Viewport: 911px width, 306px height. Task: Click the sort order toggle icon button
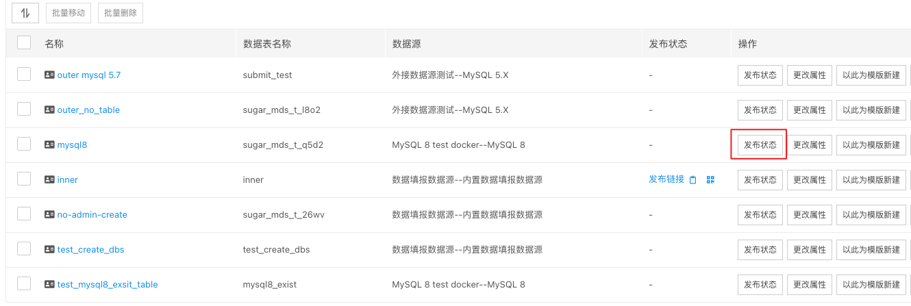click(25, 13)
